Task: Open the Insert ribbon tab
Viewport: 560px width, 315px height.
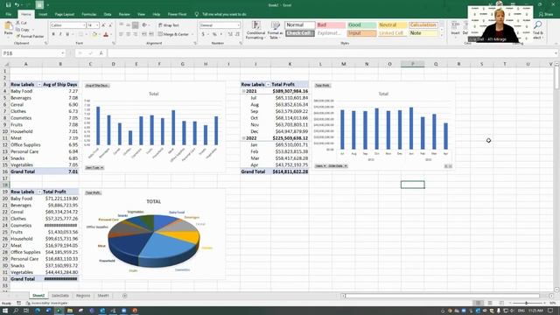Action: [43, 14]
